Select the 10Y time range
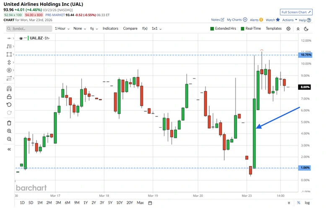 119,203
